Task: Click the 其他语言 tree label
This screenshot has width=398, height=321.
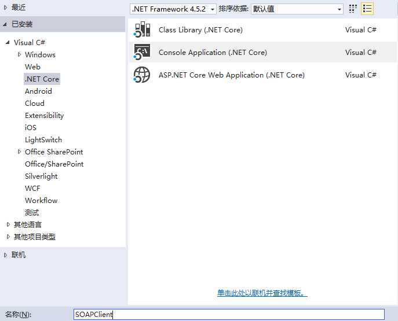Action: pos(27,224)
